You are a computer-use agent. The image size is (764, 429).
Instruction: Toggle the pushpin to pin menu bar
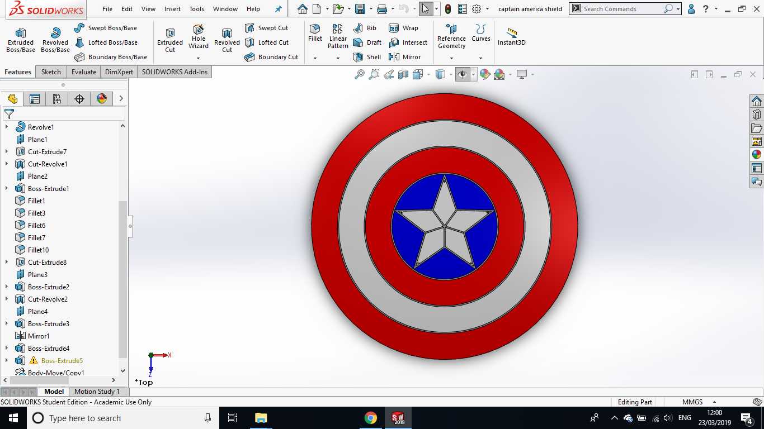(279, 9)
